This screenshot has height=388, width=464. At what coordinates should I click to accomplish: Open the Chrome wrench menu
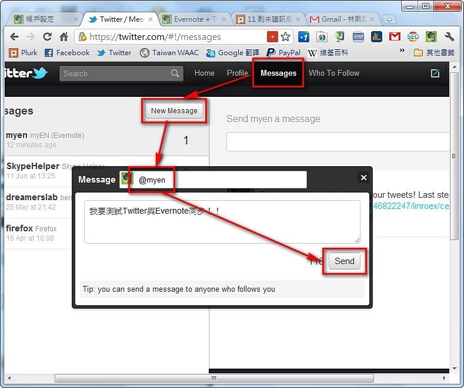click(x=449, y=36)
